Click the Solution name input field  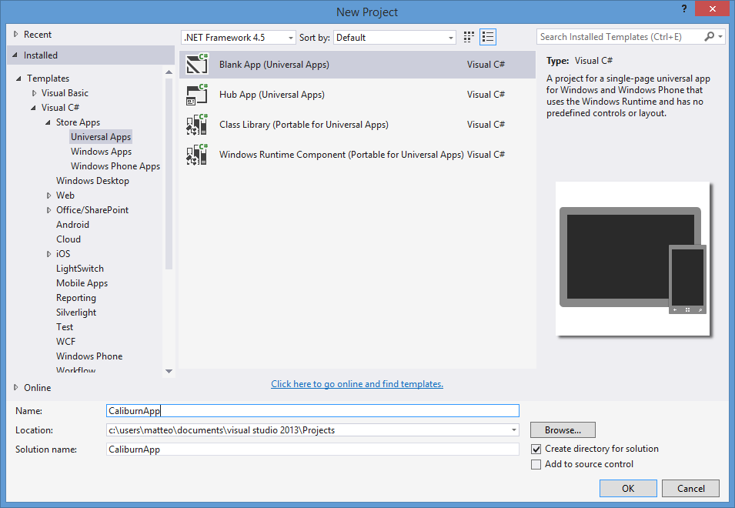point(312,449)
